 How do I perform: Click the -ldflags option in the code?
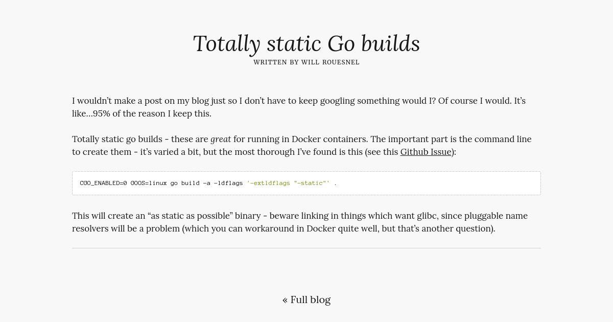click(228, 183)
